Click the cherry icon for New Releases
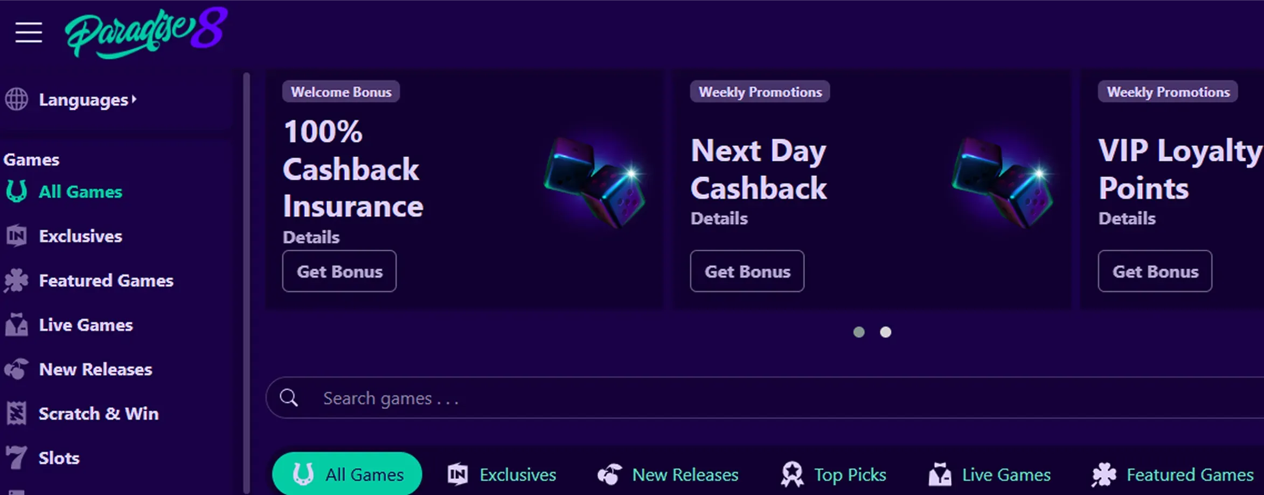Viewport: 1264px width, 495px height. pyautogui.click(x=16, y=369)
